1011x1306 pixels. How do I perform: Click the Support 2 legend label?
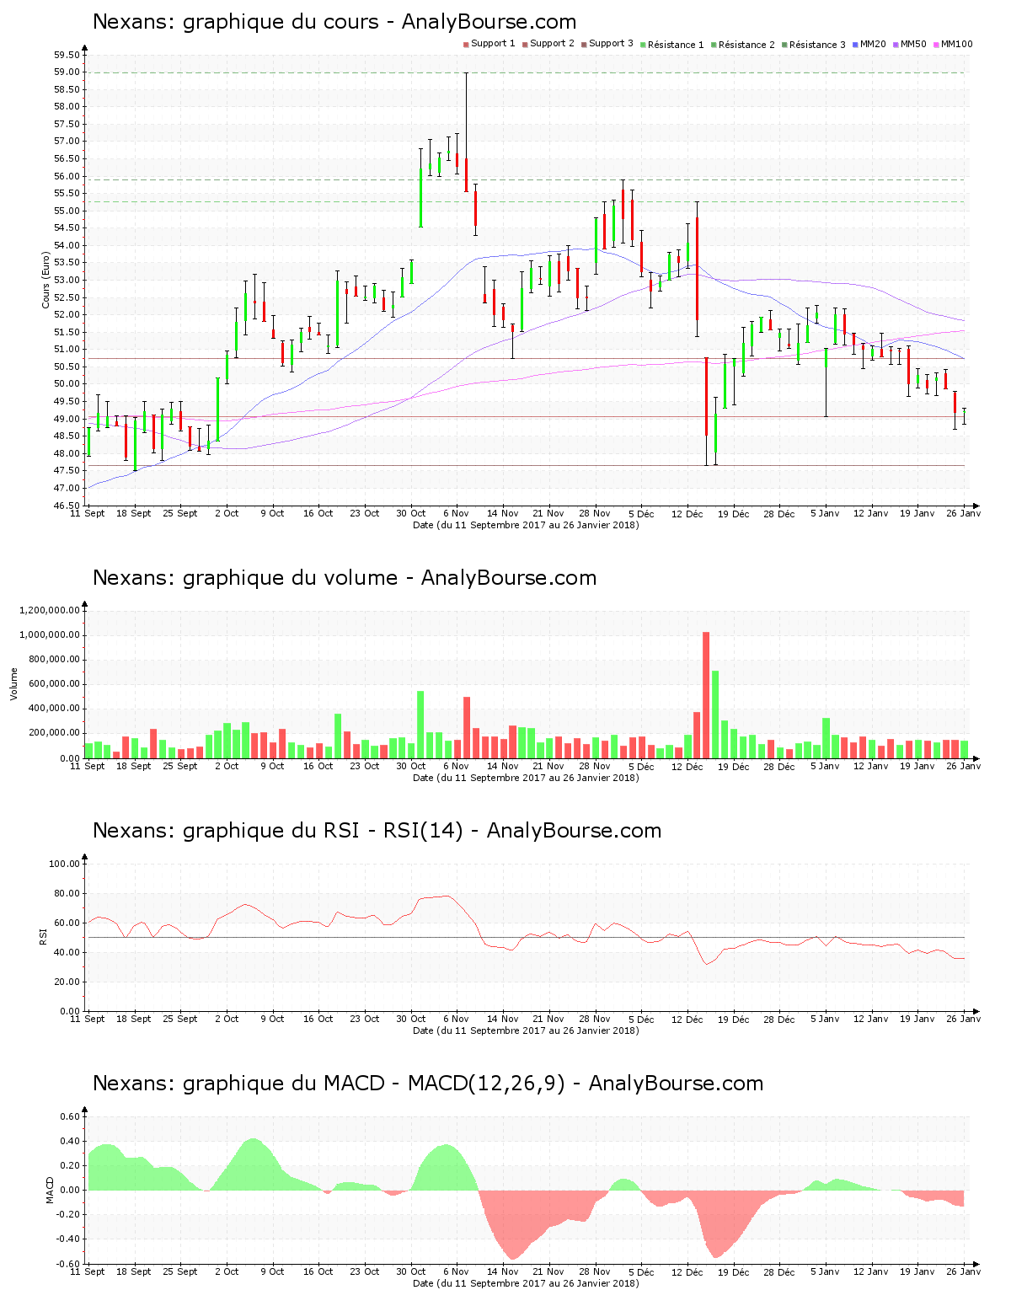coord(552,44)
